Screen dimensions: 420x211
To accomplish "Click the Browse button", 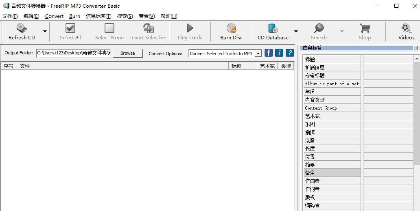I will tap(127, 53).
